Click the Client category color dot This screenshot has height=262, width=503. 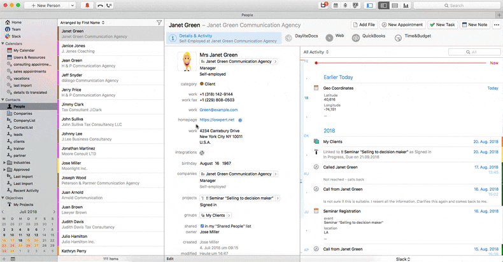202,84
